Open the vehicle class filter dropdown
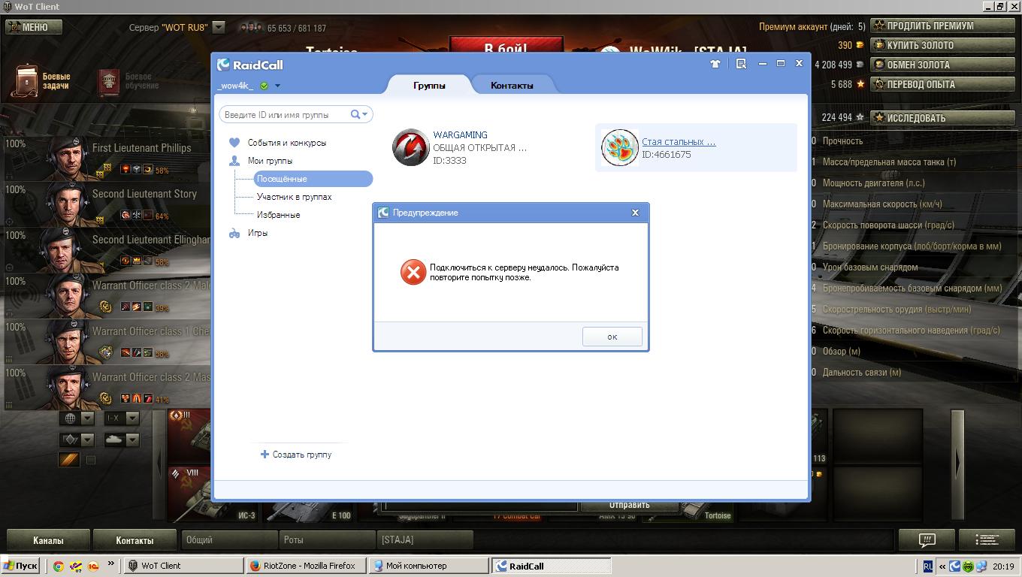The width and height of the screenshot is (1022, 577). (77, 440)
